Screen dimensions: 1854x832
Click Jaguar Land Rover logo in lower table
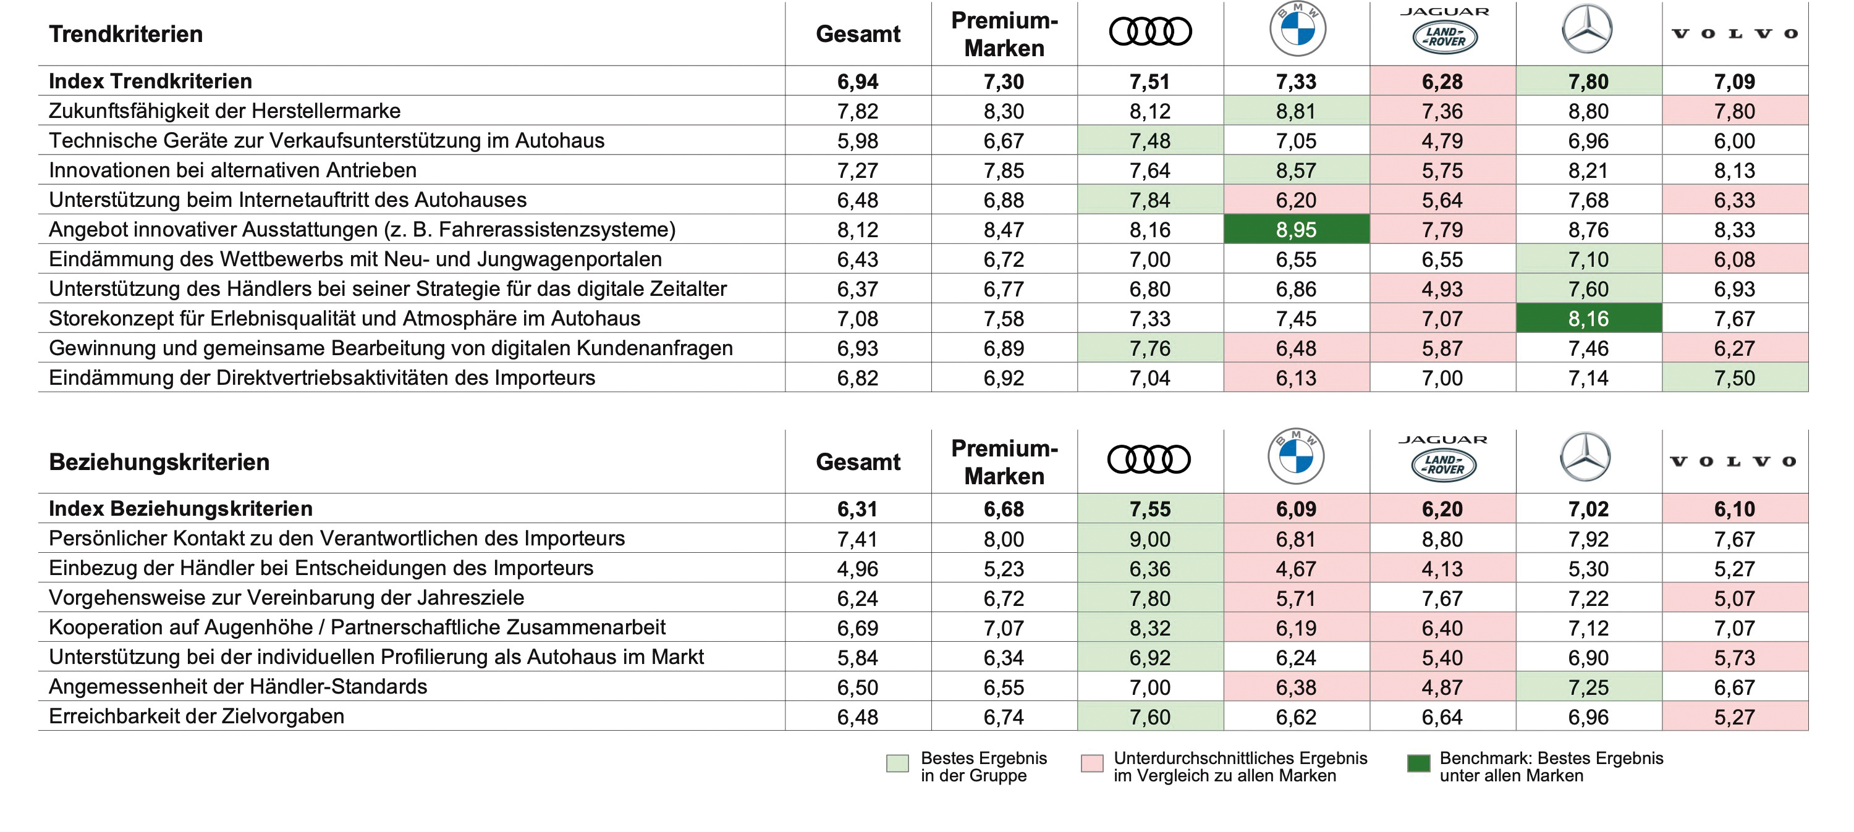pos(1443,458)
